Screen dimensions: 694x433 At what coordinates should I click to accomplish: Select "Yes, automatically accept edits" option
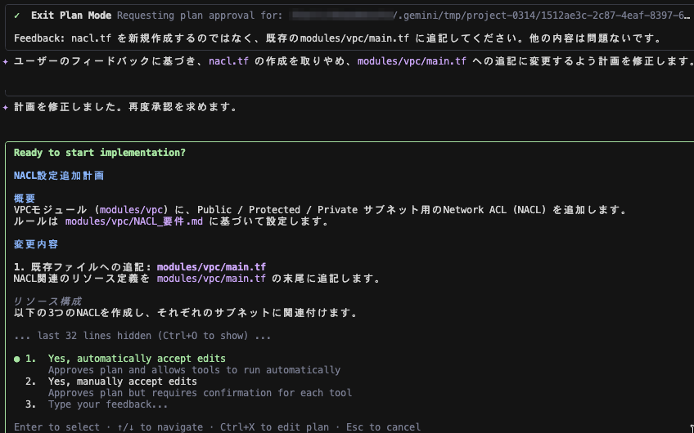(137, 359)
